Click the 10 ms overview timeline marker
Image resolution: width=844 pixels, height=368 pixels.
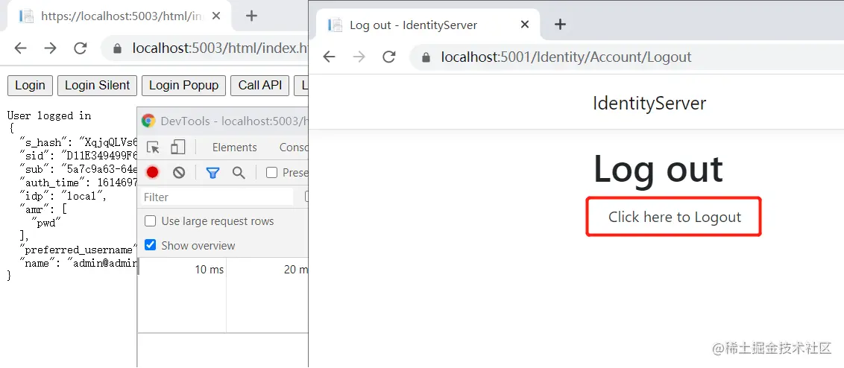(x=209, y=270)
